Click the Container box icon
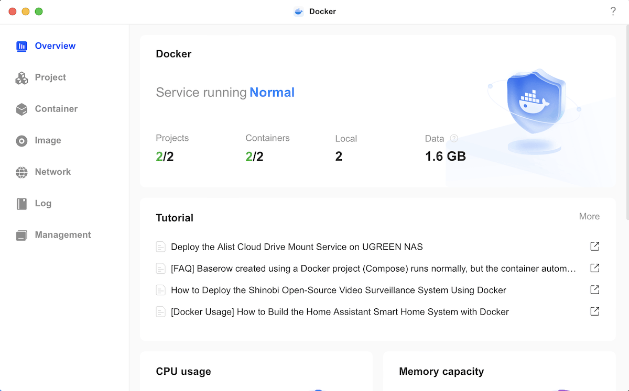The width and height of the screenshot is (629, 391). 21,109
